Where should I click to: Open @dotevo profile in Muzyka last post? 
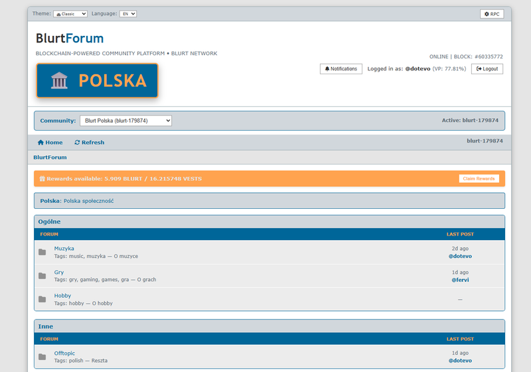(460, 256)
